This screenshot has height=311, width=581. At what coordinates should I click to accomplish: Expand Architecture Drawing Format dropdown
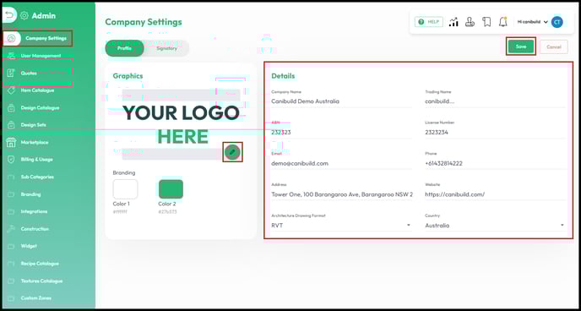tap(341, 226)
